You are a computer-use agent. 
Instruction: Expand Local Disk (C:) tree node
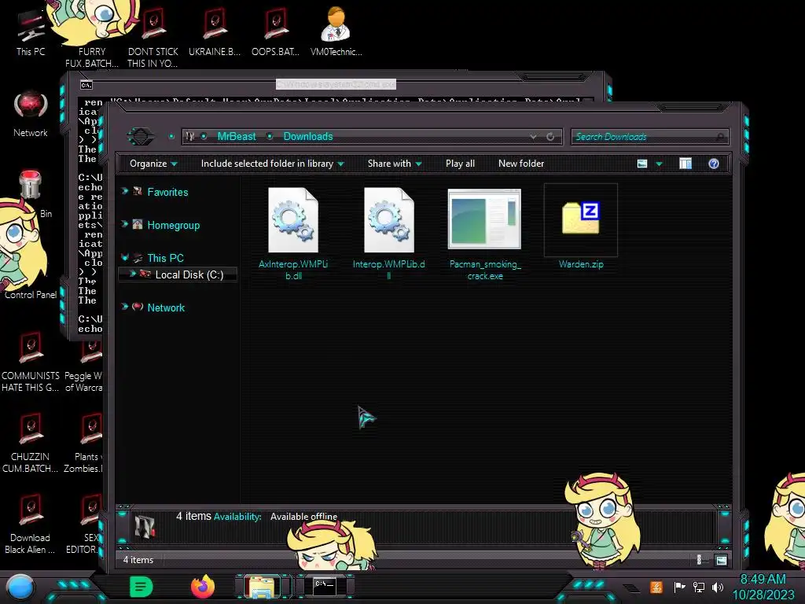[132, 274]
